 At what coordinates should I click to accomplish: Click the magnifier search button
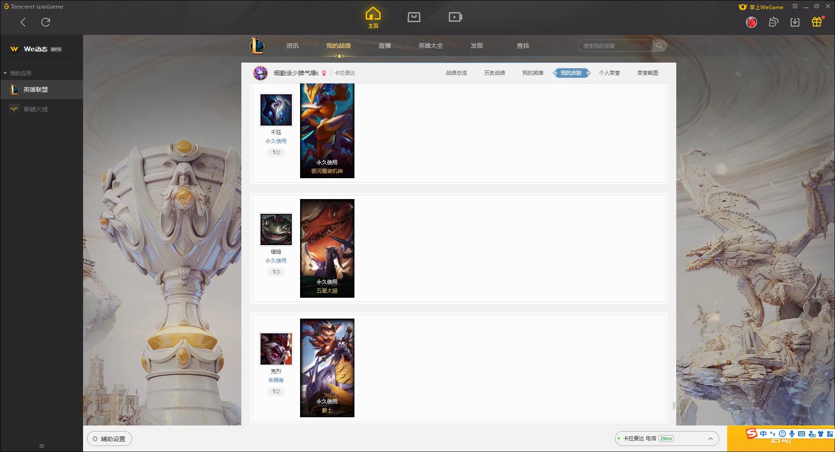[x=659, y=46]
